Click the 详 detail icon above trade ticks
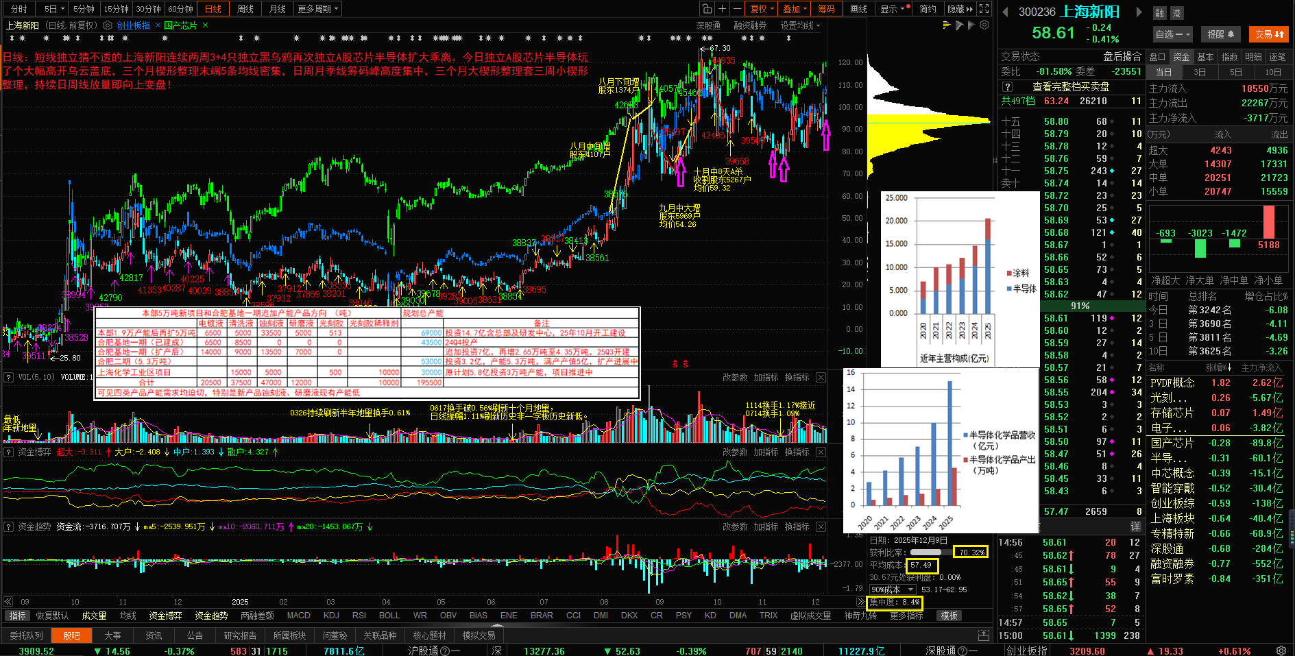The image size is (1295, 656). [x=1135, y=526]
